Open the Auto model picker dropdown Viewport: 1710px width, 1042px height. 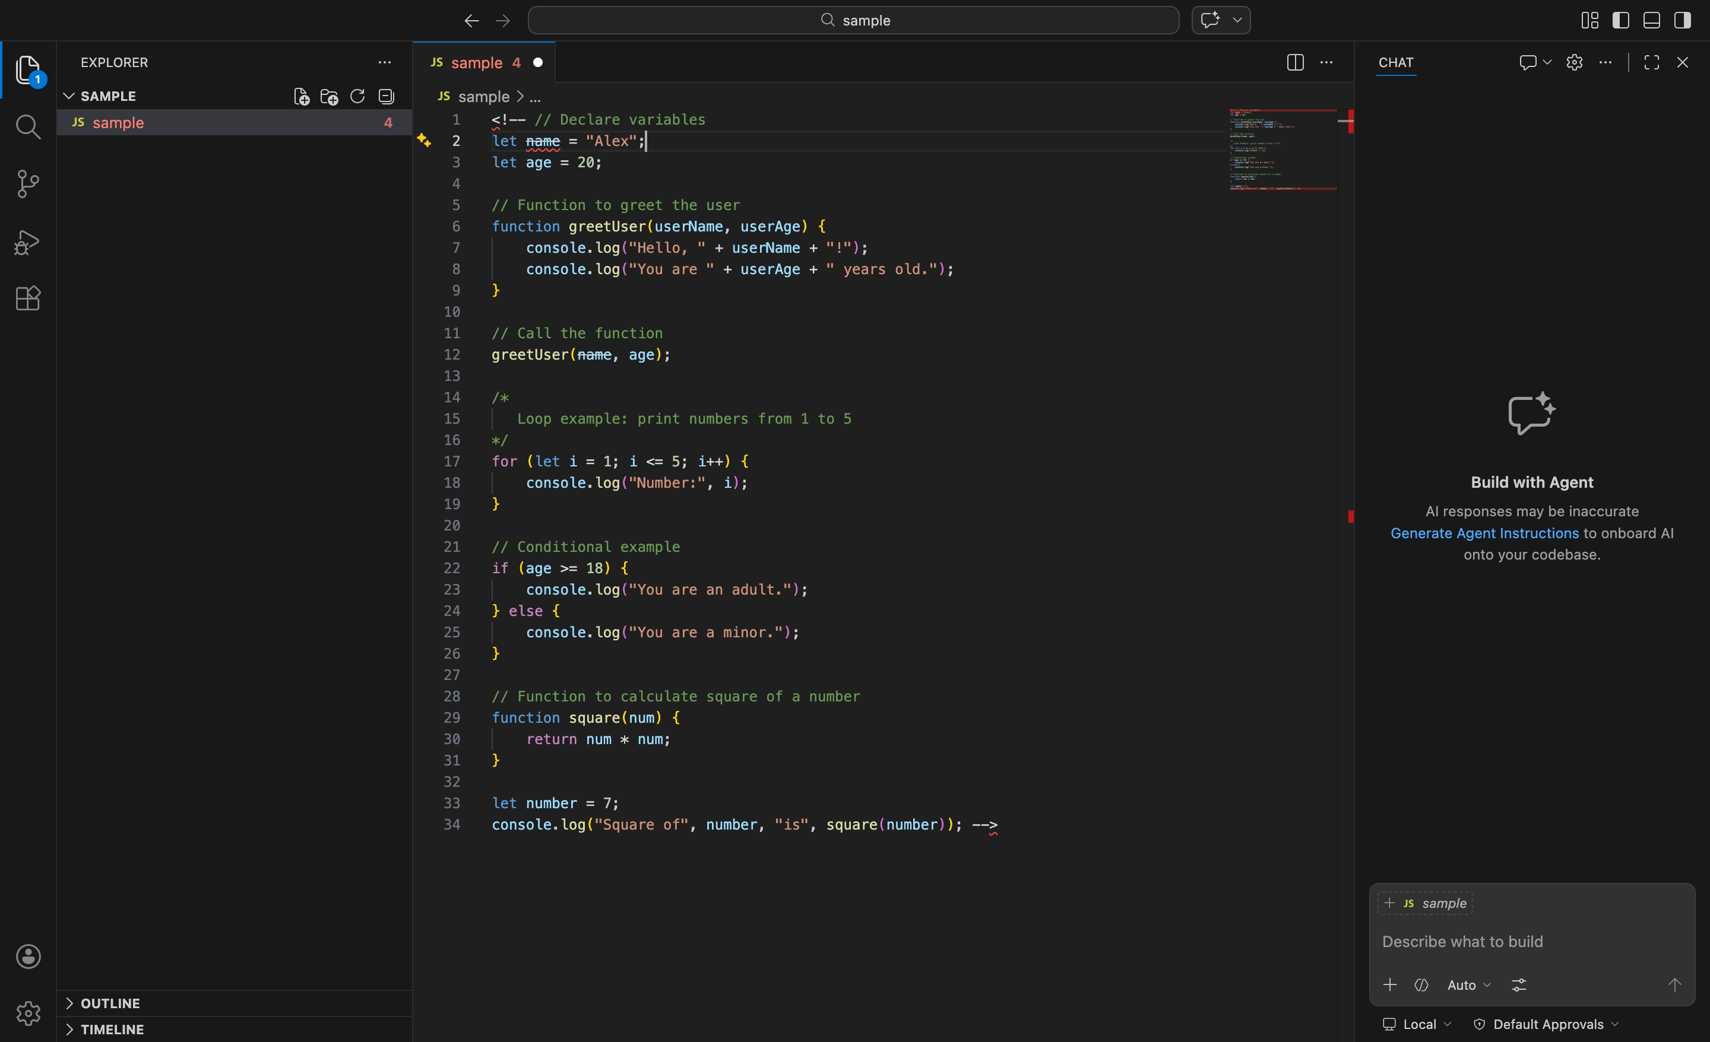[1468, 985]
